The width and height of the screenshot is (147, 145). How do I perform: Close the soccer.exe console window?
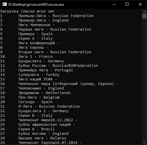tap(140, 4)
